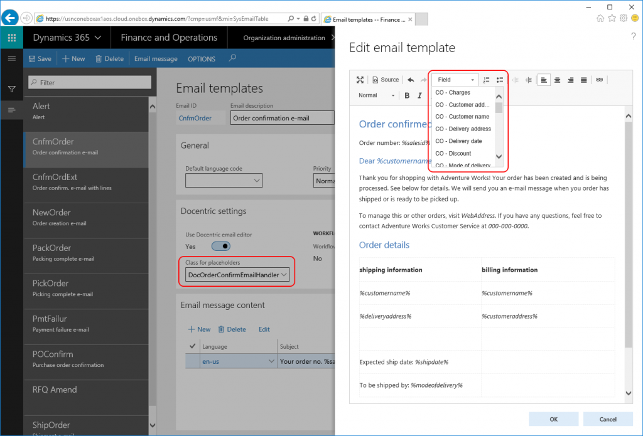Maximize the editor with the fullscreen icon
The width and height of the screenshot is (643, 436).
coord(360,80)
